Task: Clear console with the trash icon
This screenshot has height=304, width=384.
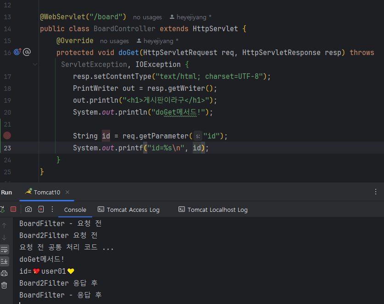Action: (5, 285)
